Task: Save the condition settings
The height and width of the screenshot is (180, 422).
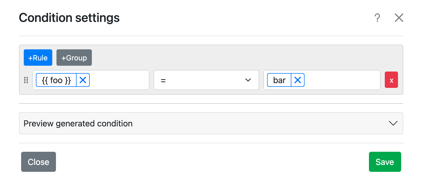Action: (385, 162)
